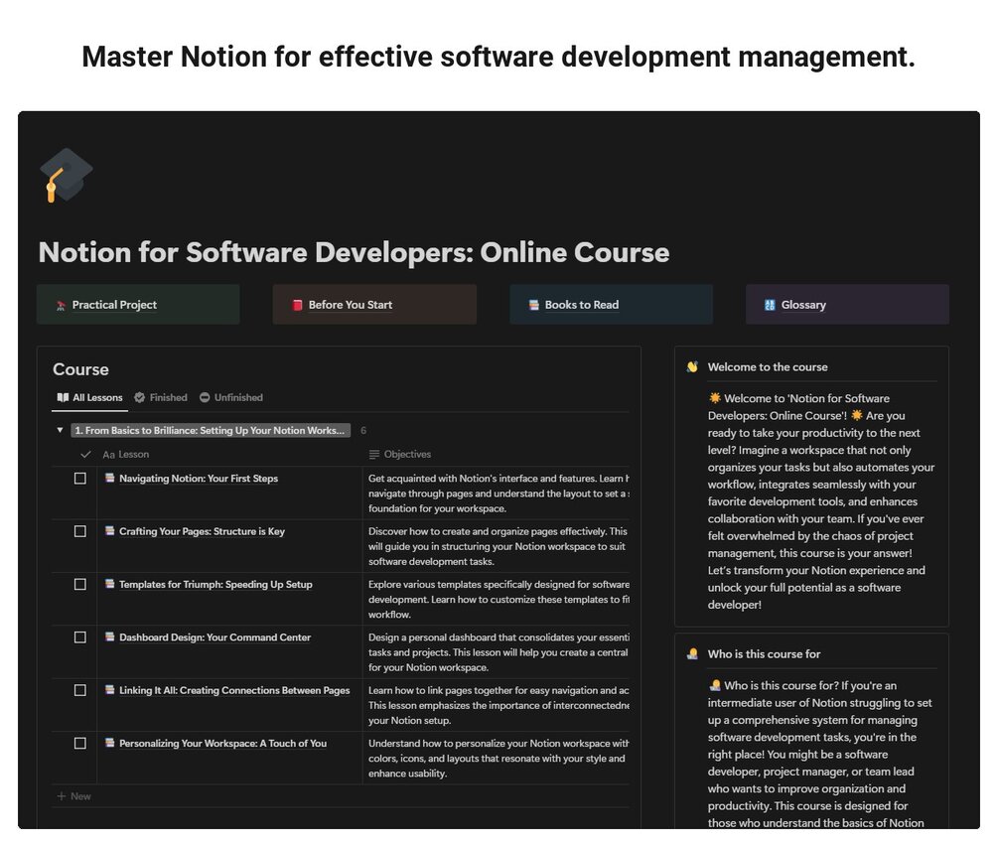Click objective 'Understand how to personalize'
The image size is (998, 847).
pos(499,758)
